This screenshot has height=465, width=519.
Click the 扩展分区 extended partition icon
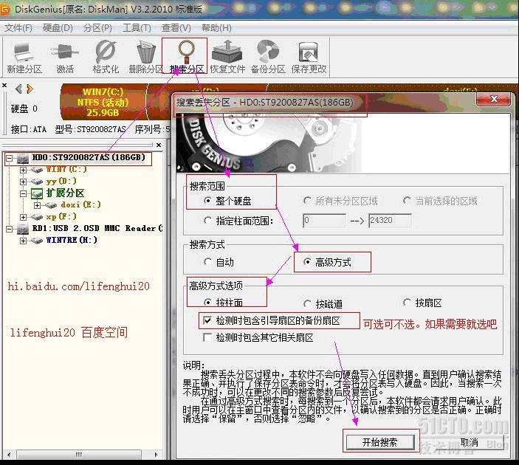(37, 193)
